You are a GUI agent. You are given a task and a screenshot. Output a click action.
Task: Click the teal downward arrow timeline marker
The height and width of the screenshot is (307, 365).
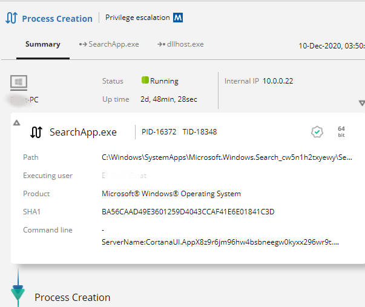(18, 294)
